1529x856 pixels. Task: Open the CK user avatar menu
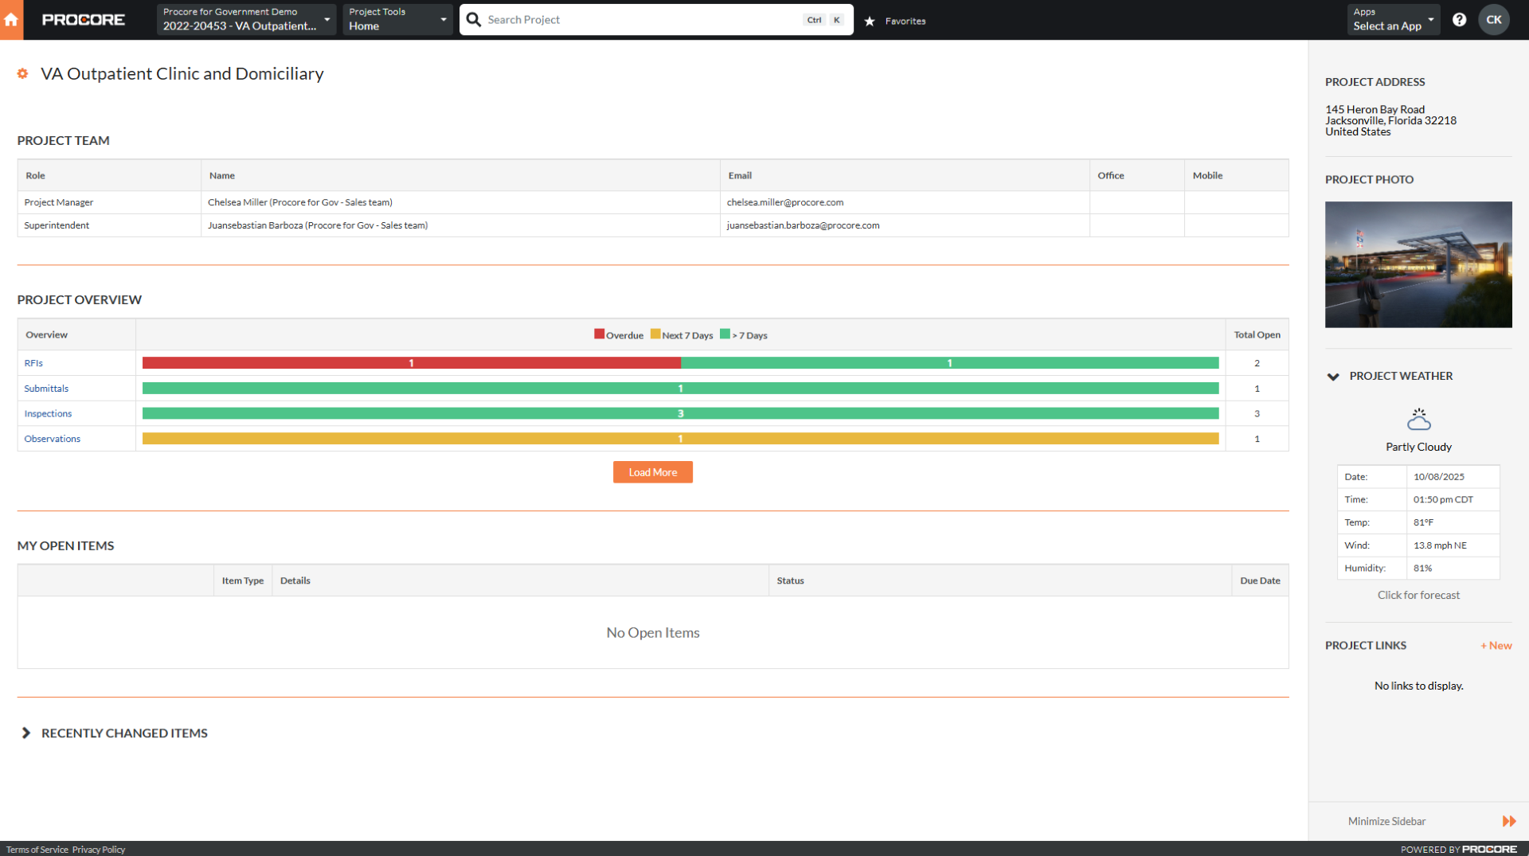pyautogui.click(x=1494, y=19)
